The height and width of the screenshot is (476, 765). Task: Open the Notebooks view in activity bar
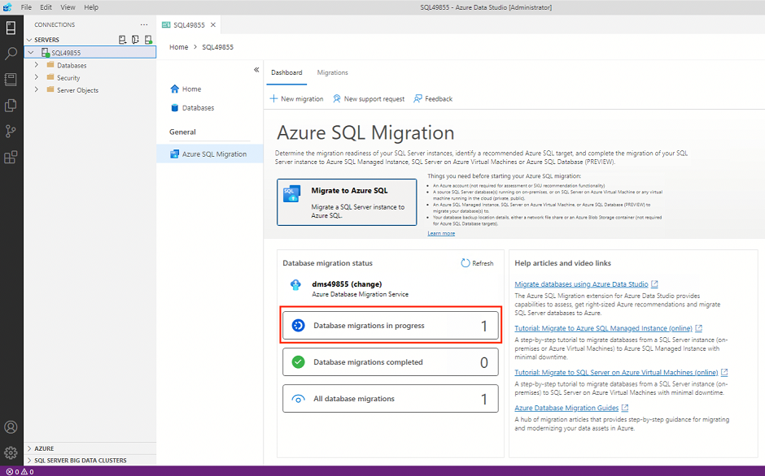click(x=11, y=80)
